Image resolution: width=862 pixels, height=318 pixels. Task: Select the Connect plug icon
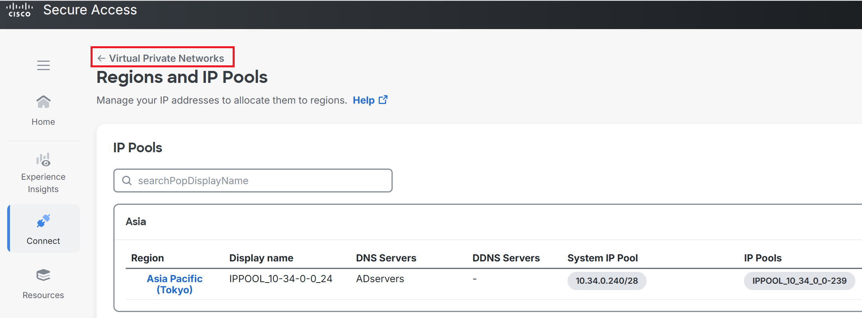tap(43, 221)
